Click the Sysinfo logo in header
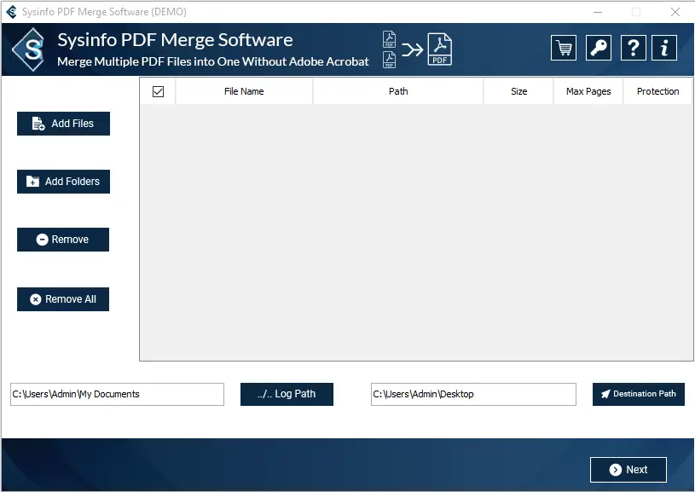This screenshot has height=492, width=695. pos(29,49)
